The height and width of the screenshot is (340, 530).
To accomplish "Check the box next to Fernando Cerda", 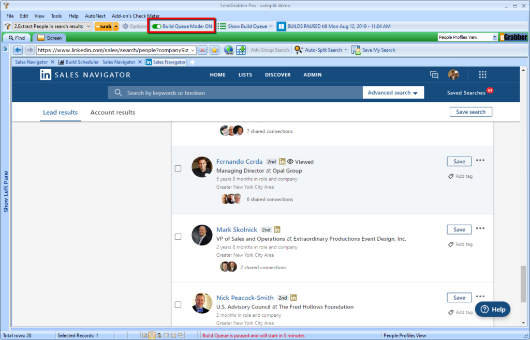I will (178, 168).
